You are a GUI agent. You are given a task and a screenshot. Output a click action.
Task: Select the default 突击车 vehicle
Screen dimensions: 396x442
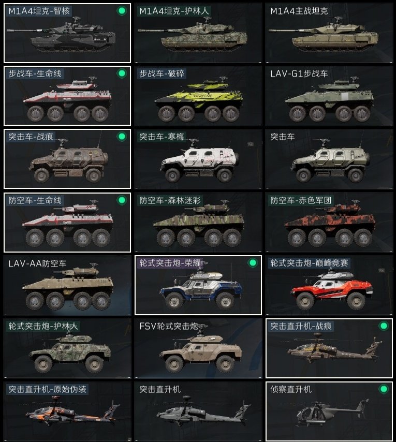tap(329, 159)
